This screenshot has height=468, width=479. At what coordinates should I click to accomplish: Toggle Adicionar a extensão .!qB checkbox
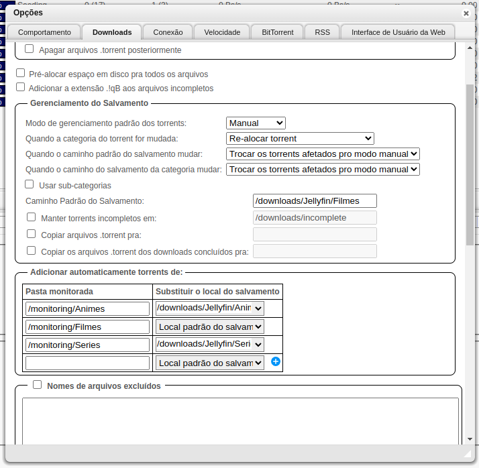[21, 87]
